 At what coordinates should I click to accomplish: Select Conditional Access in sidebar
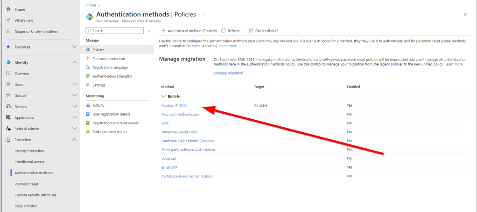tap(30, 162)
